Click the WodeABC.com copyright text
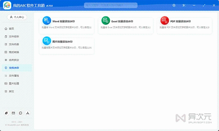The image size is (219, 131). pos(17,125)
